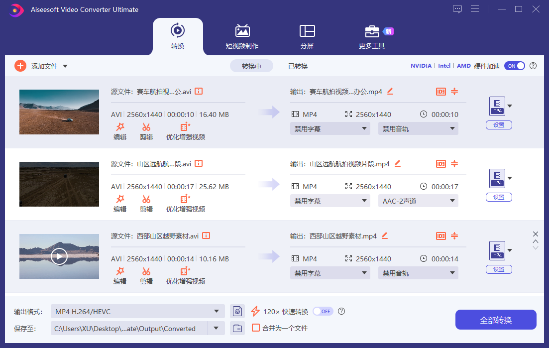This screenshot has width=549, height=348.
Task: Play the 西部山区越野素材 video thumbnail
Action: (x=59, y=256)
